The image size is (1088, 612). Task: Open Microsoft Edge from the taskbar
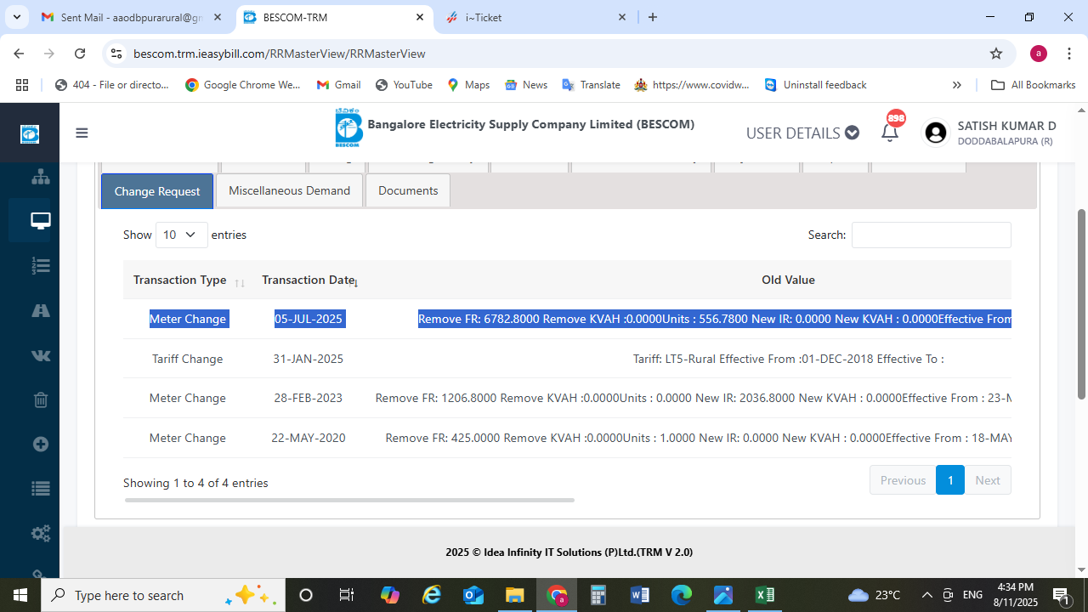click(682, 595)
